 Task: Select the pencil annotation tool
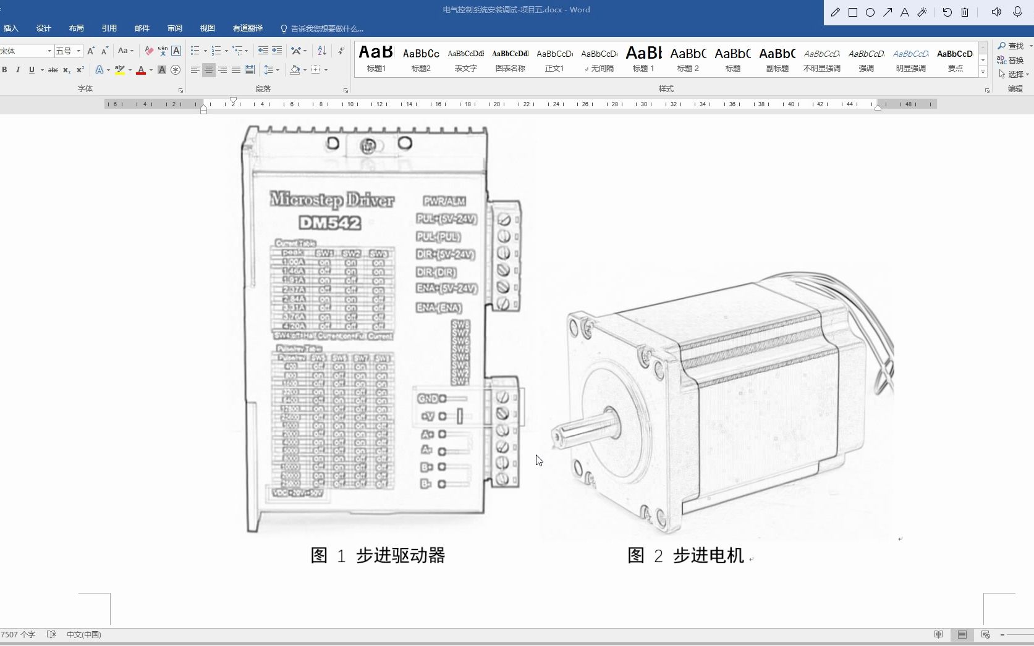pyautogui.click(x=836, y=12)
